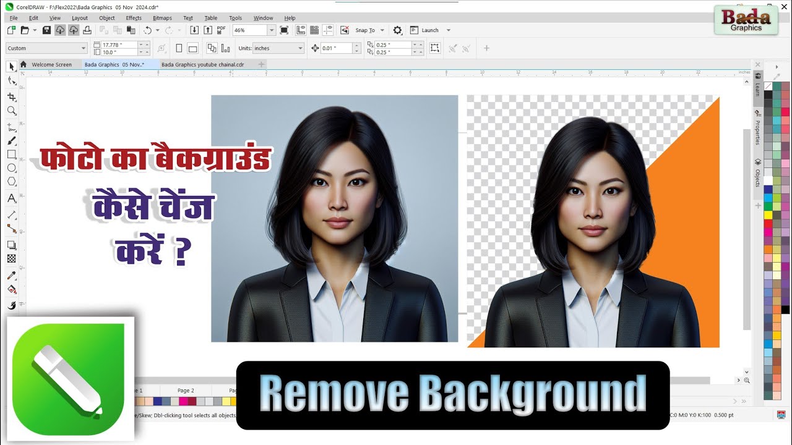Click the Publish to PDF icon
The width and height of the screenshot is (792, 445).
pos(221,30)
